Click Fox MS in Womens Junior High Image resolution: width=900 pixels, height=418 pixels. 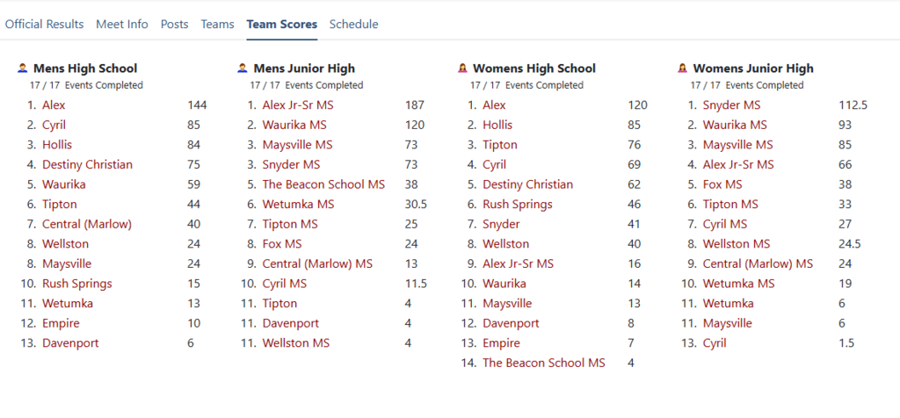(722, 184)
